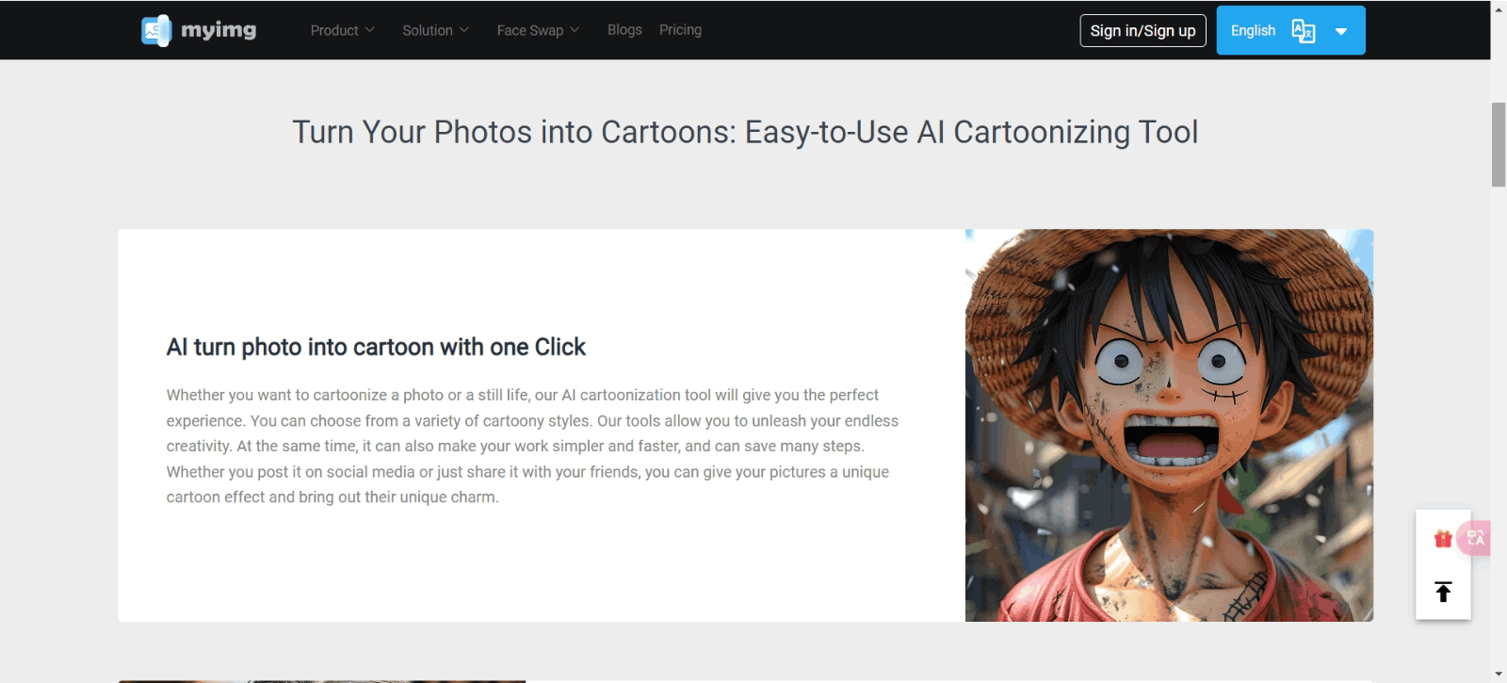Click the 'AI turn photo into cartoon' heading
Screen dimensions: 1507x683
click(x=376, y=347)
